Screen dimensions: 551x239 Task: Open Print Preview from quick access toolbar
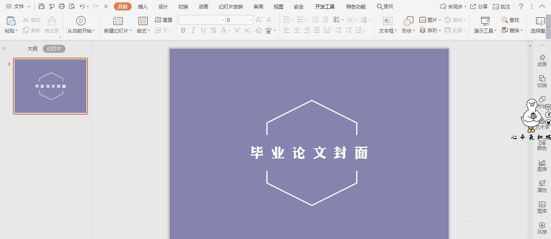pos(72,6)
